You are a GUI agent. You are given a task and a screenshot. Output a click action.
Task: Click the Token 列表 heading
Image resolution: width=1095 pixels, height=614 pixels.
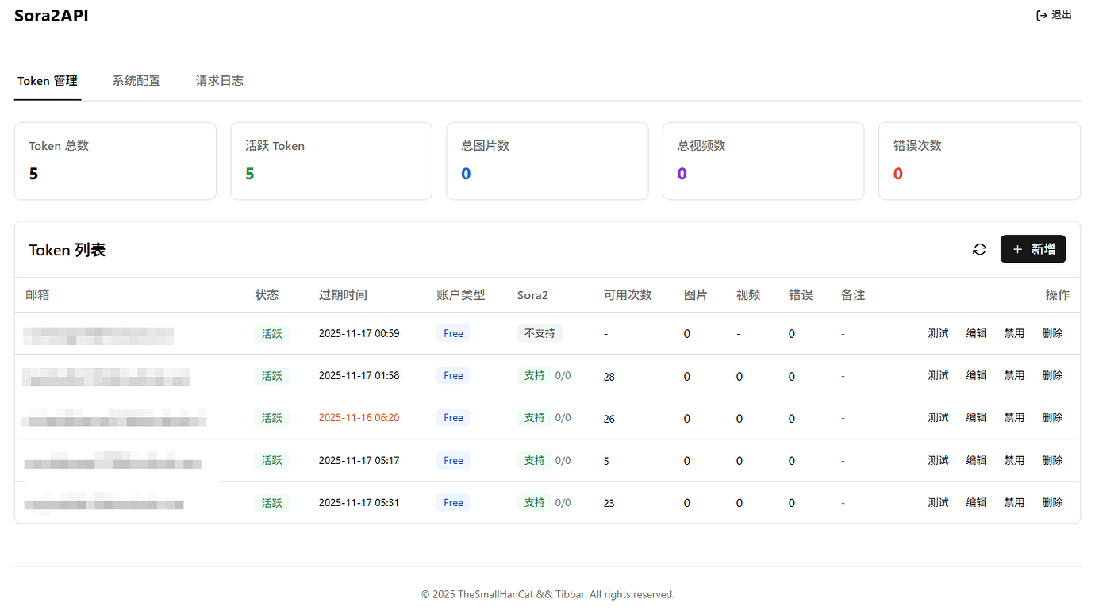67,250
